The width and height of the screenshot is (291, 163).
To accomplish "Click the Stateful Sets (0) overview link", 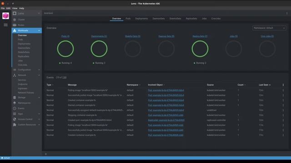I will point(133,36).
